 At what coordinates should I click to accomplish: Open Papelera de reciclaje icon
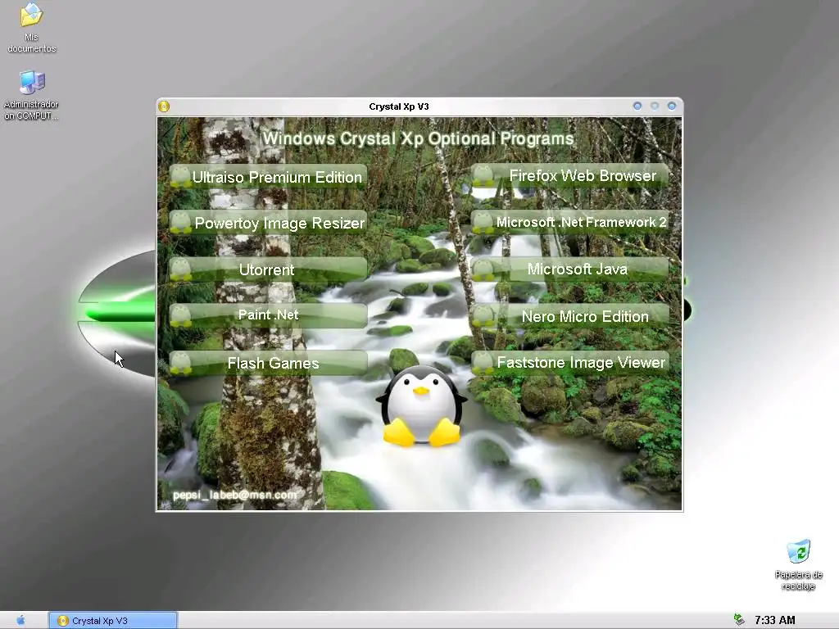point(798,565)
